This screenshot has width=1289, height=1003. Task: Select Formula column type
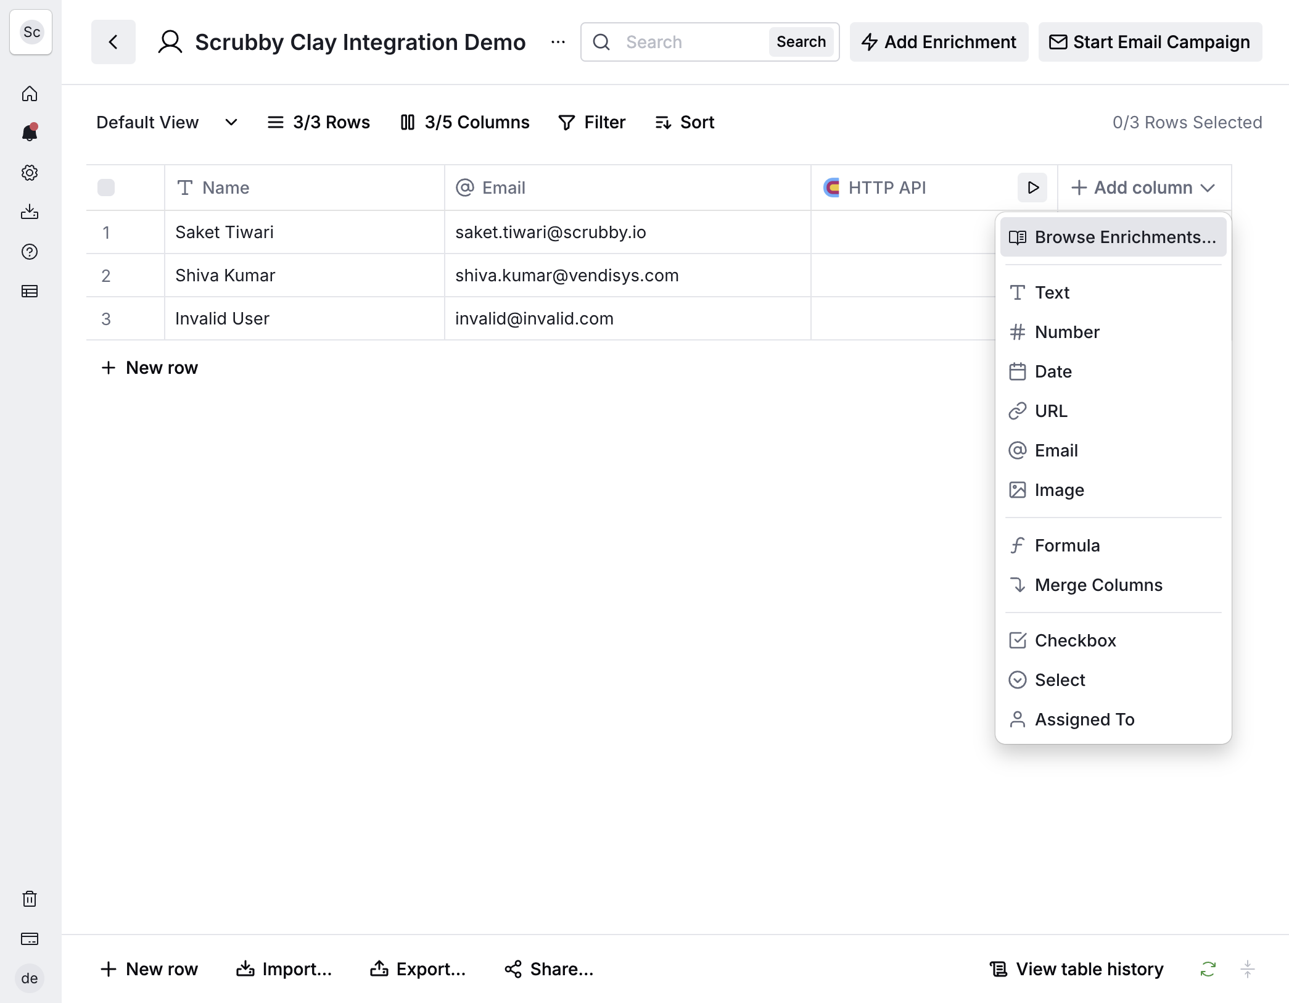point(1113,545)
